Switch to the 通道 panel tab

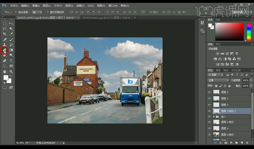coord(218,70)
